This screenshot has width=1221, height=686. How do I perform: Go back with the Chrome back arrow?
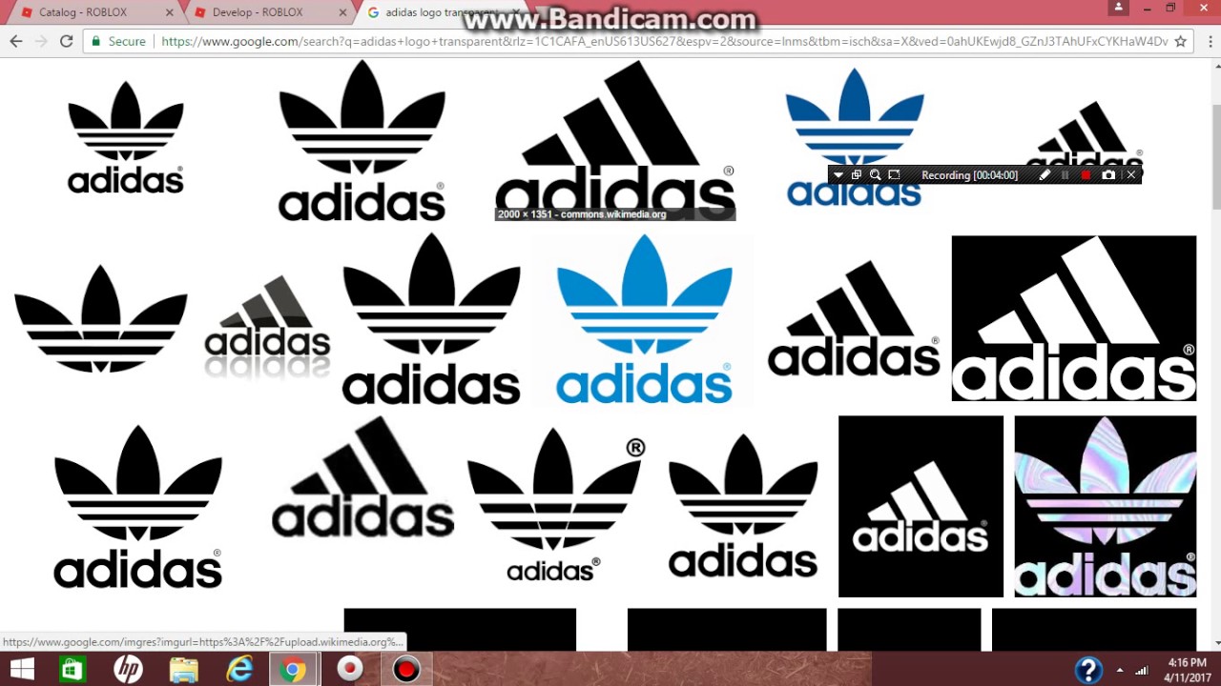pos(15,41)
